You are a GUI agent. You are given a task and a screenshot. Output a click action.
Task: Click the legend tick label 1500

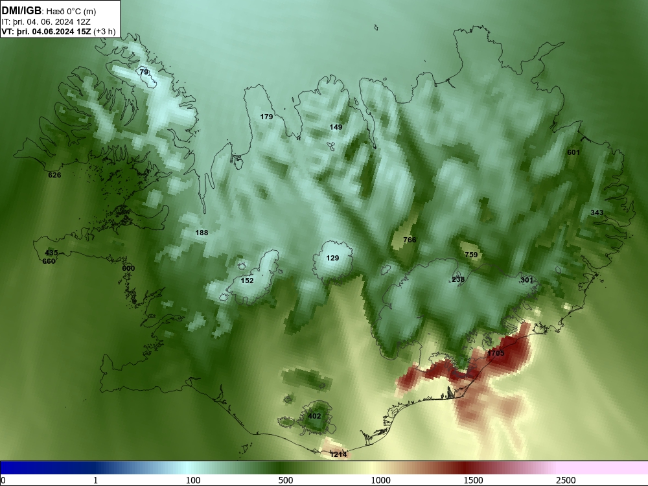473,480
